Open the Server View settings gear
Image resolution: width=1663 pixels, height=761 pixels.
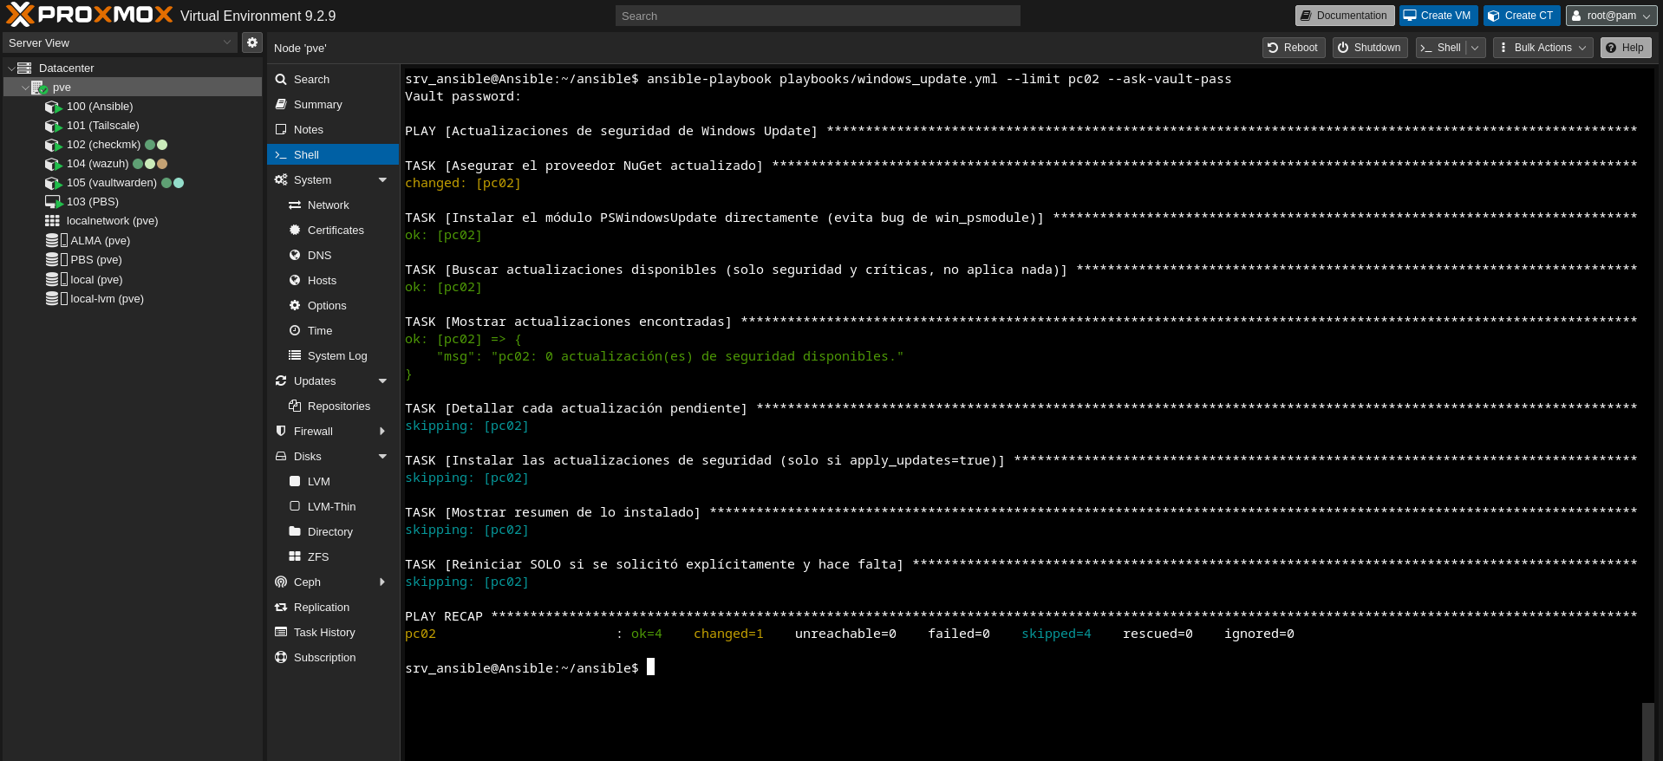pos(251,42)
